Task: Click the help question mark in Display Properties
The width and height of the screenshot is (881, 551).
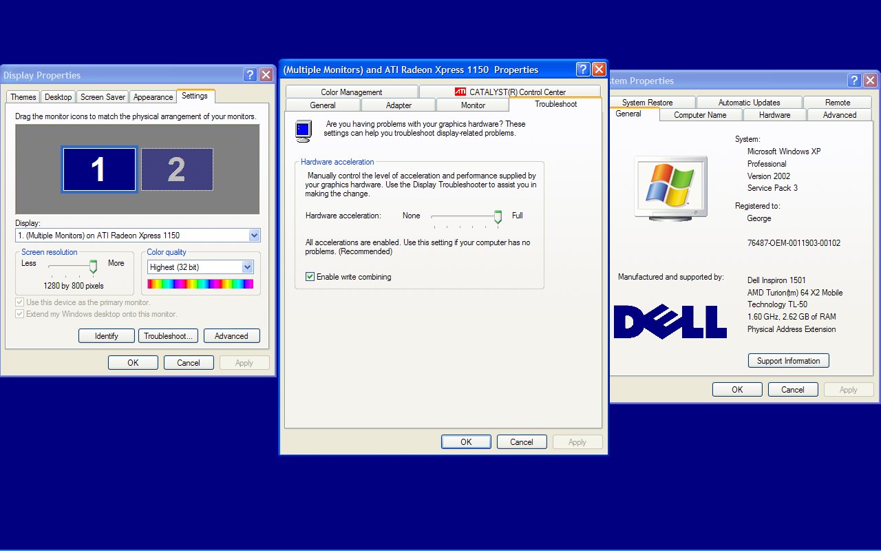Action: 250,75
